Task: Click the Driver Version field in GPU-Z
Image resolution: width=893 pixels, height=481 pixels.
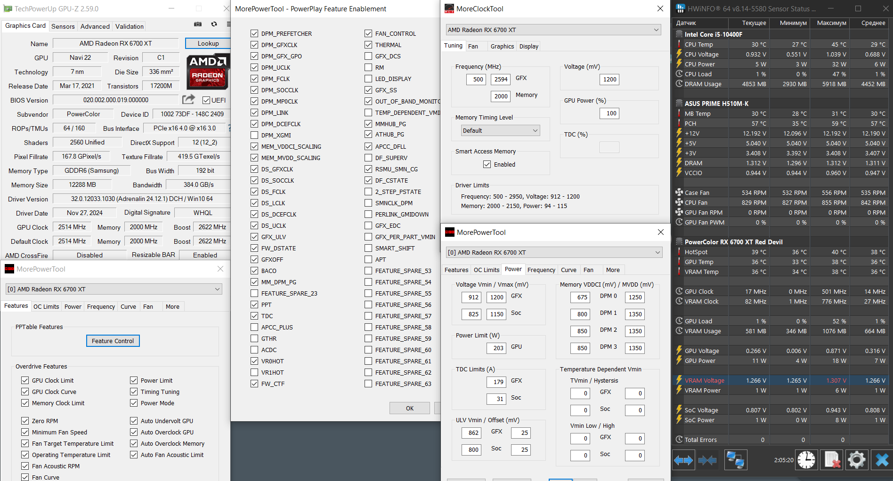Action: [141, 199]
